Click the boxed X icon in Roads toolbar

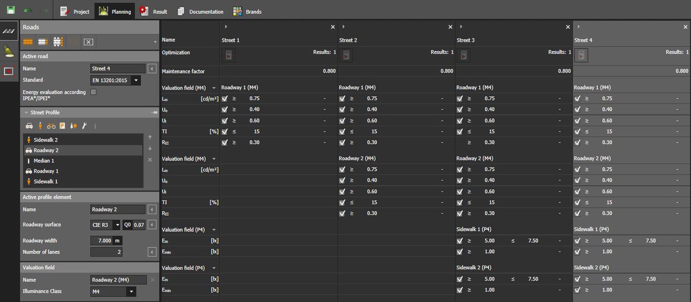click(88, 42)
